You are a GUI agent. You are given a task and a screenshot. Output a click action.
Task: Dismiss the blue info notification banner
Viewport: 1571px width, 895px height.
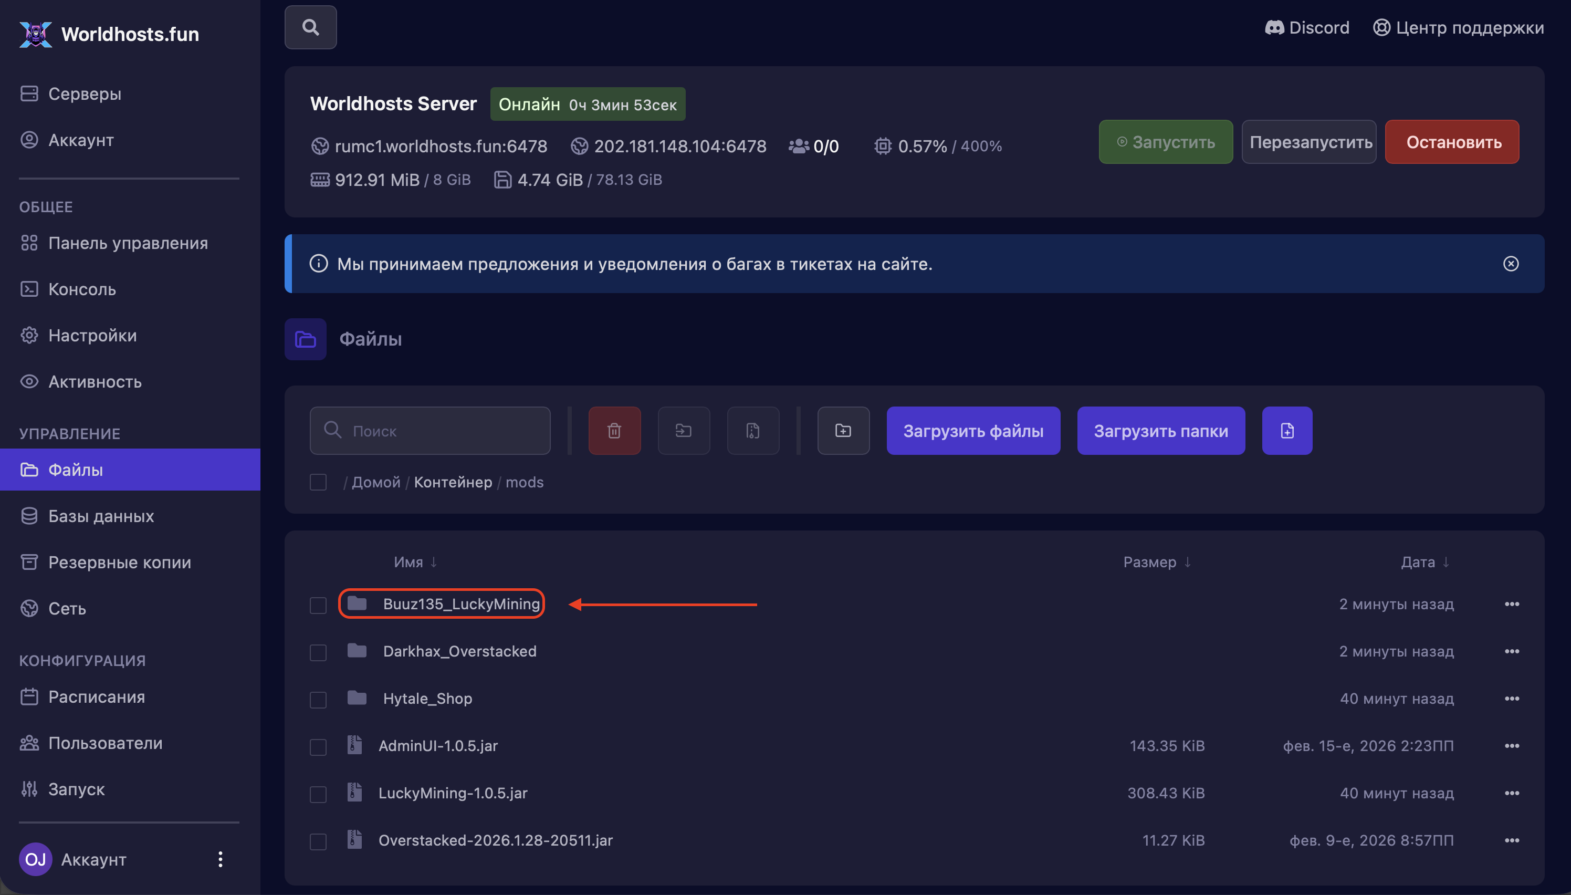point(1510,264)
